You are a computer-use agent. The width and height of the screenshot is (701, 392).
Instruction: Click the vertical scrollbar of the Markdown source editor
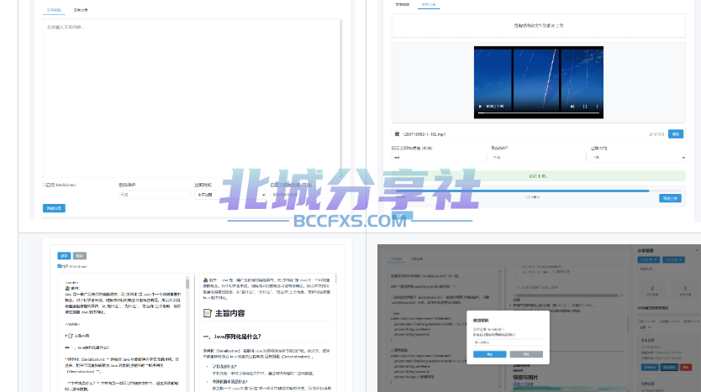click(187, 335)
